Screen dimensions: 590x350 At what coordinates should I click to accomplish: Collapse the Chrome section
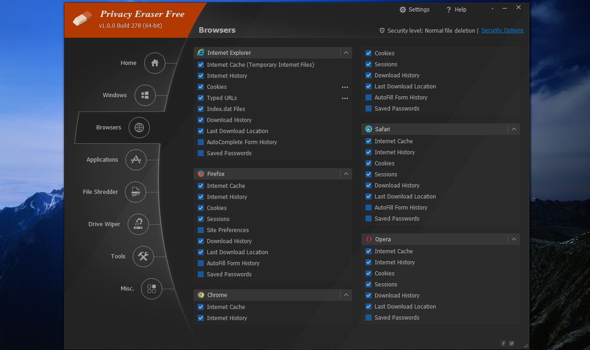pos(346,295)
